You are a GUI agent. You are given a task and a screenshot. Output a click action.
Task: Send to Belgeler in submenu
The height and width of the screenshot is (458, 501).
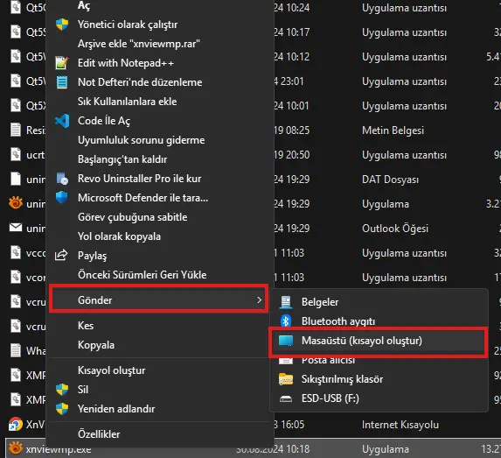320,302
